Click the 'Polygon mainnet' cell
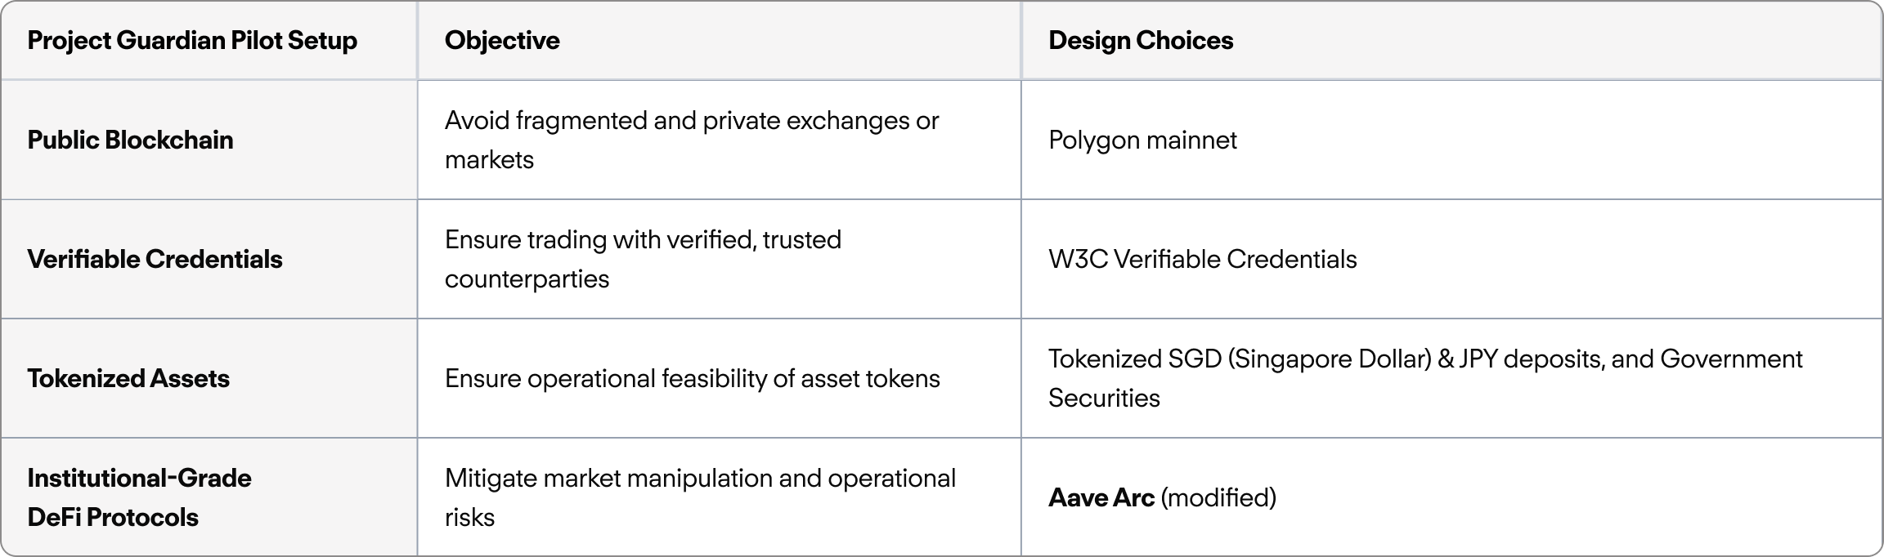This screenshot has height=557, width=1884. coord(1142,140)
